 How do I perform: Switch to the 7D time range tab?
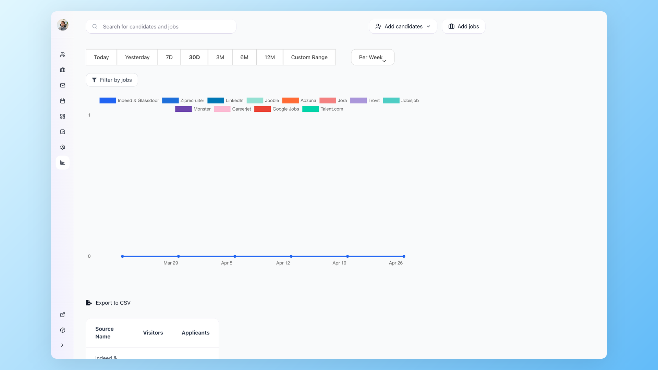pos(169,57)
